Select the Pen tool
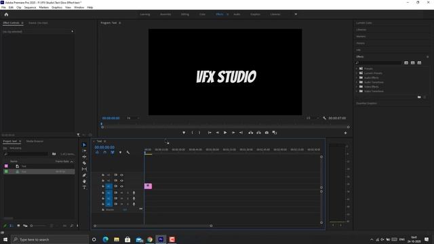The image size is (434, 244). [84, 175]
